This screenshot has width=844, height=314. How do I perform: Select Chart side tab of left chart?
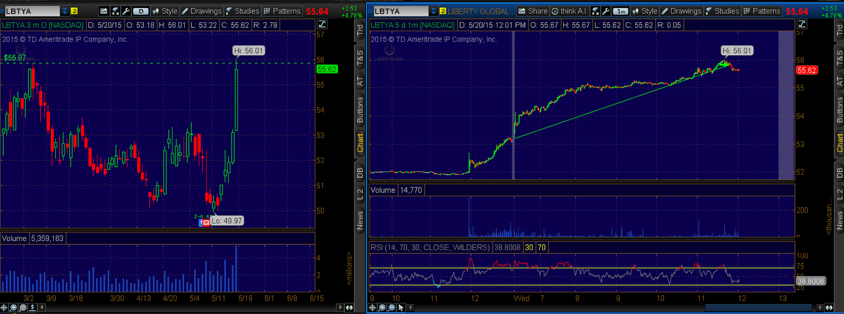(x=360, y=143)
